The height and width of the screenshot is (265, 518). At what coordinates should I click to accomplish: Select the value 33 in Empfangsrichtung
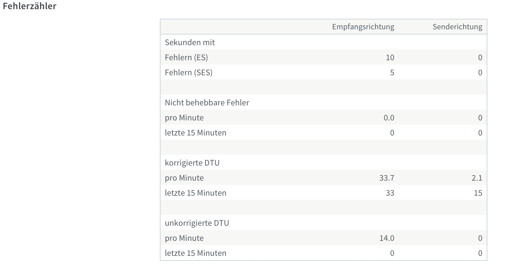coord(390,193)
